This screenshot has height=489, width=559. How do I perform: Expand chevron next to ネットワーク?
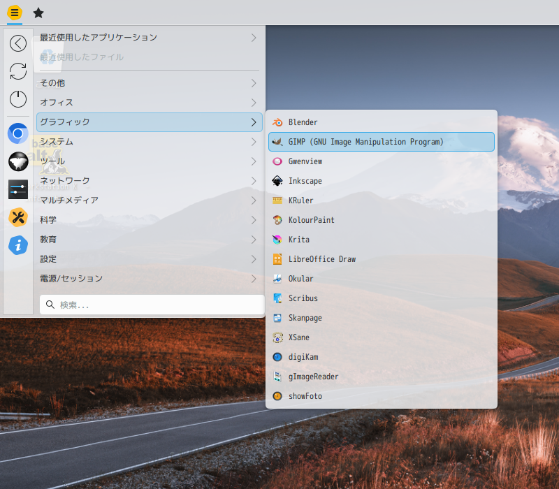254,181
